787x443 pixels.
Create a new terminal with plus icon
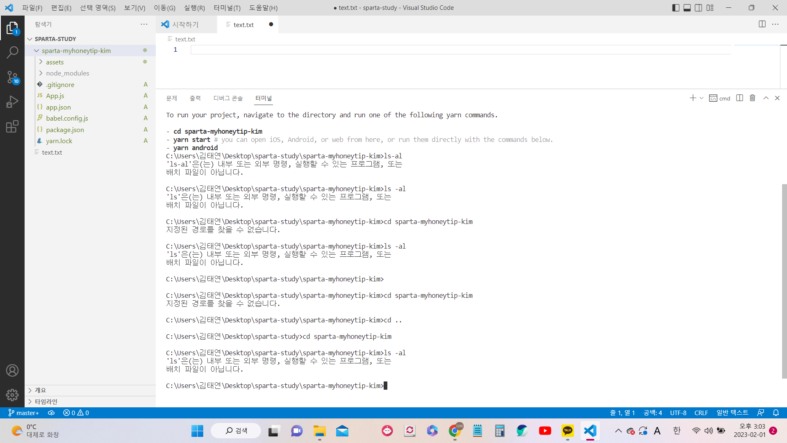click(693, 98)
